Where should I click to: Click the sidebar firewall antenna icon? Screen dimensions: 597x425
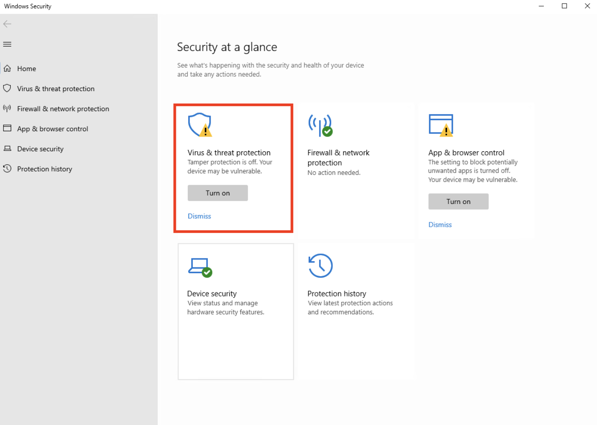point(7,108)
